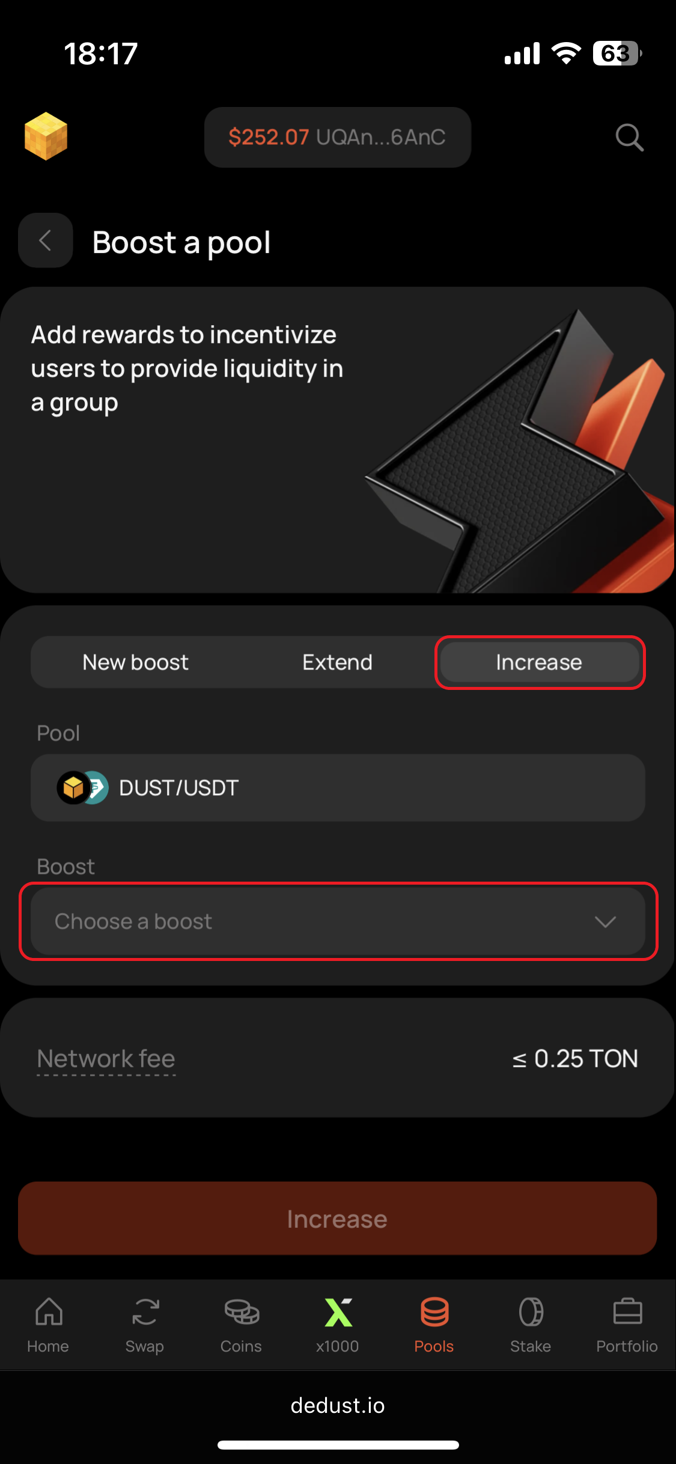Open search with the magnifier icon
The height and width of the screenshot is (1464, 676).
pos(629,138)
